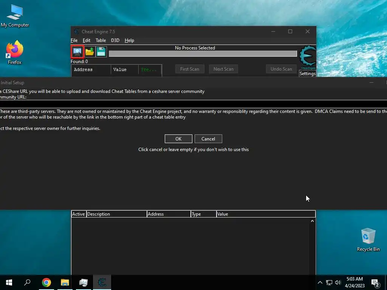Open the Edit menu
Image resolution: width=387 pixels, height=290 pixels.
[x=87, y=40]
